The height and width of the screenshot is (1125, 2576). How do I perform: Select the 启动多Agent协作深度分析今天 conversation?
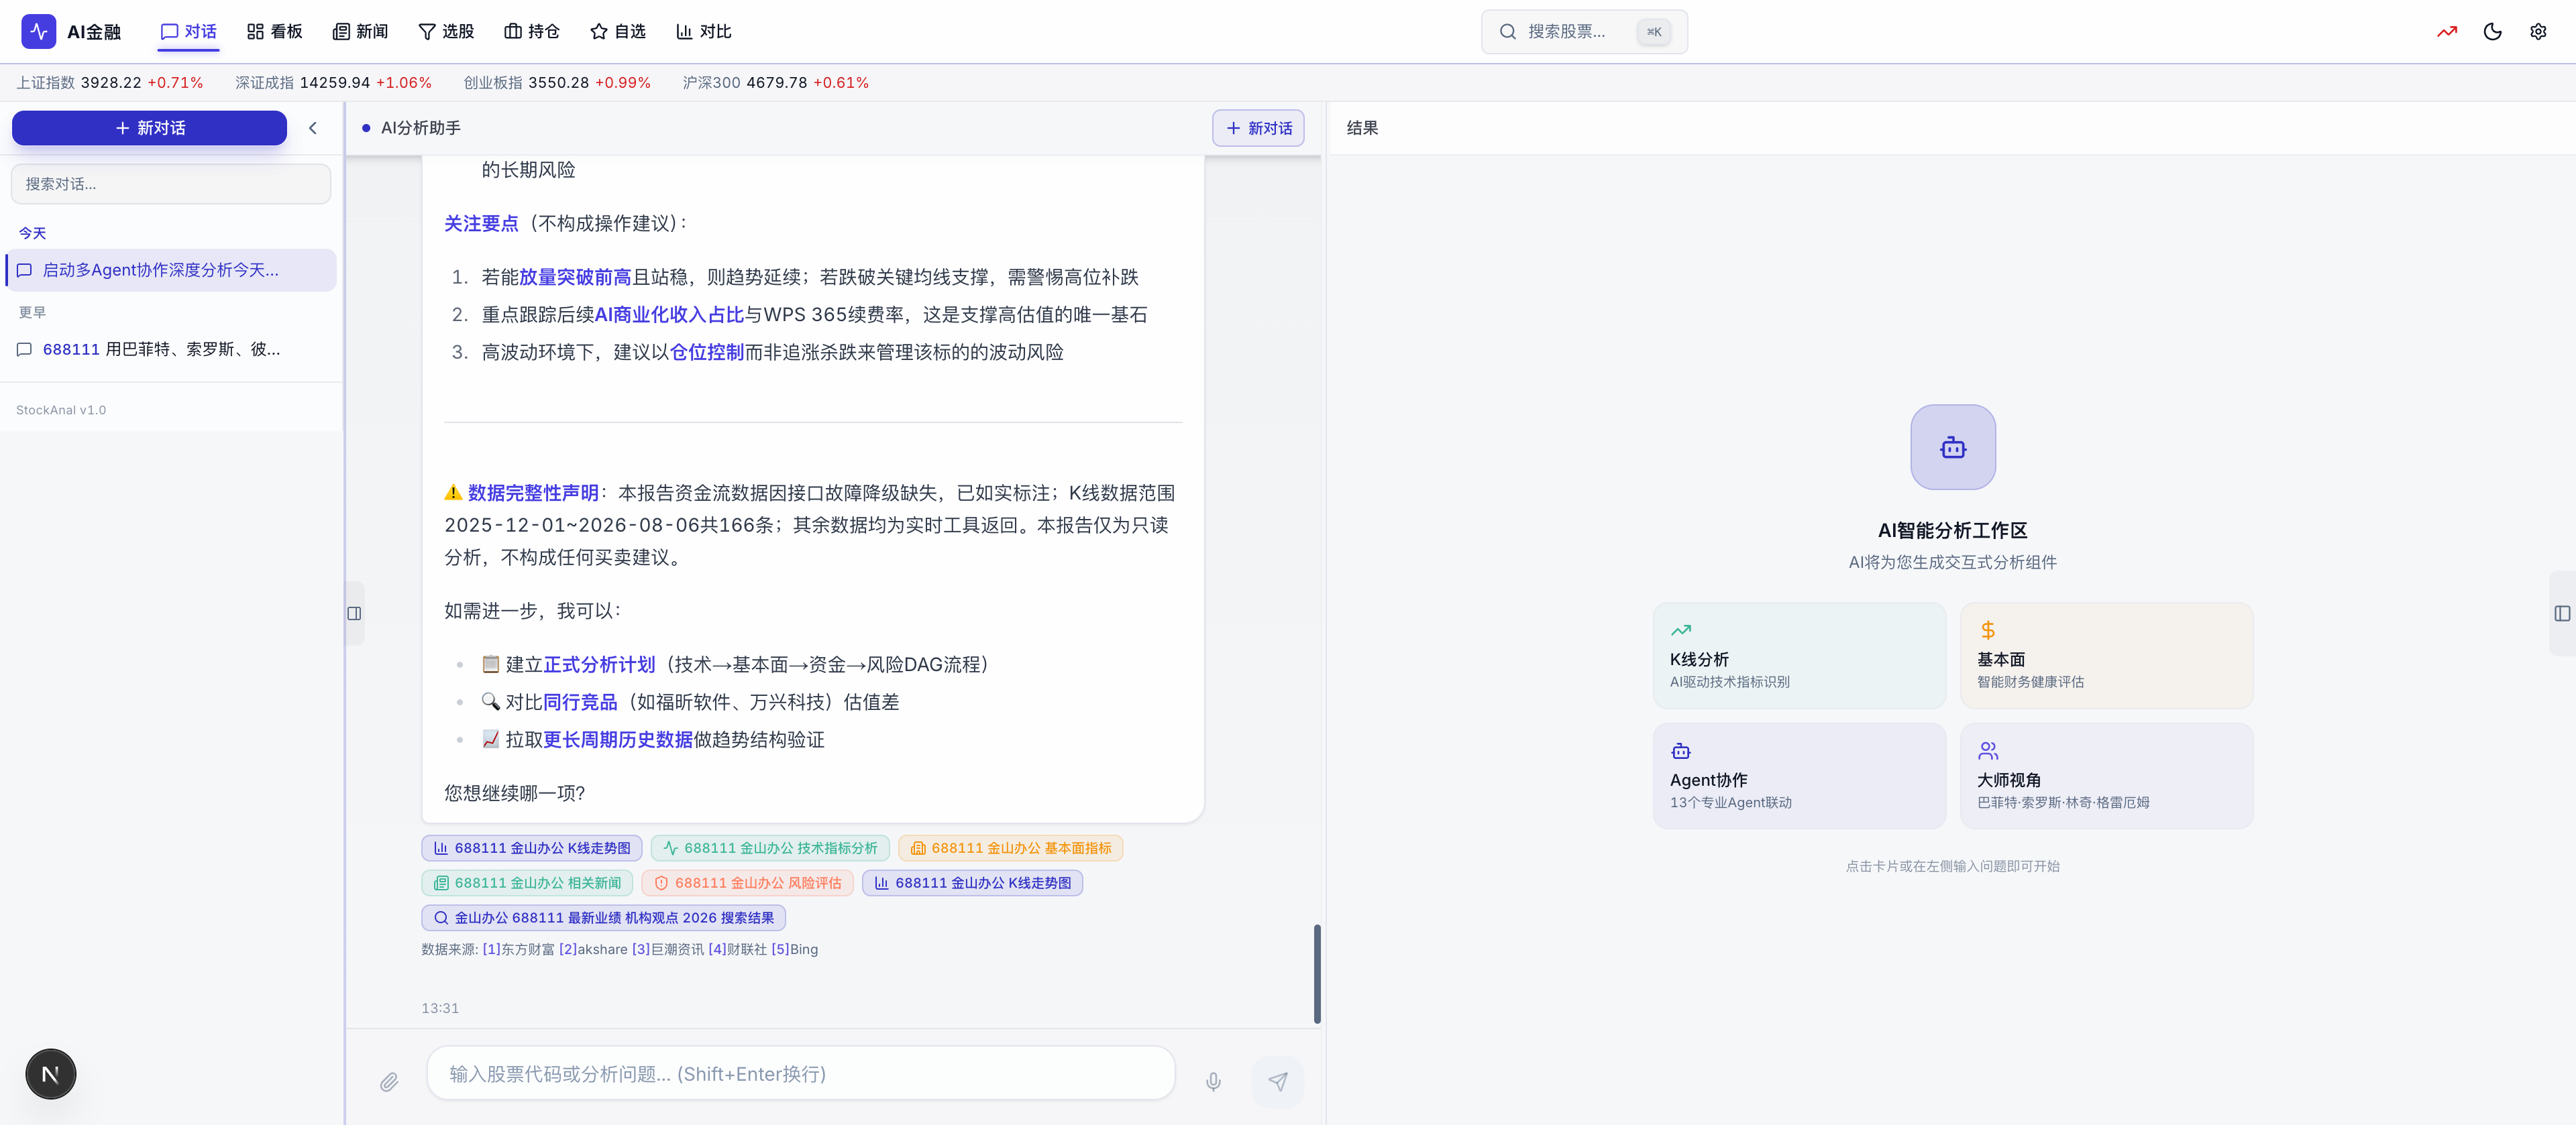172,270
